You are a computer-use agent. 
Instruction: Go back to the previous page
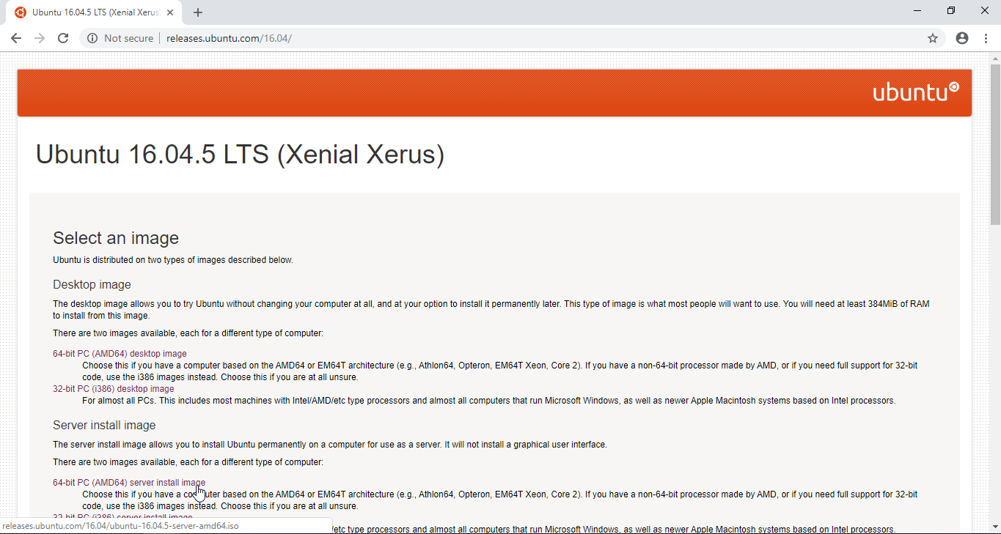[16, 38]
